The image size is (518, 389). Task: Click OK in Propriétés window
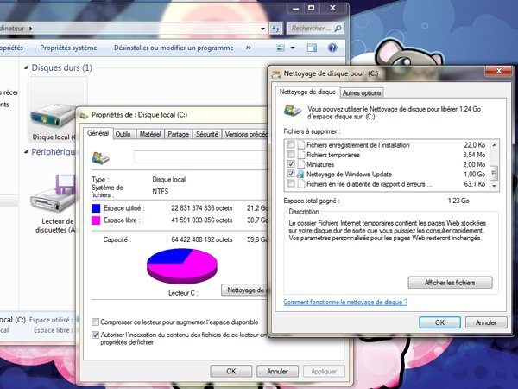231,371
